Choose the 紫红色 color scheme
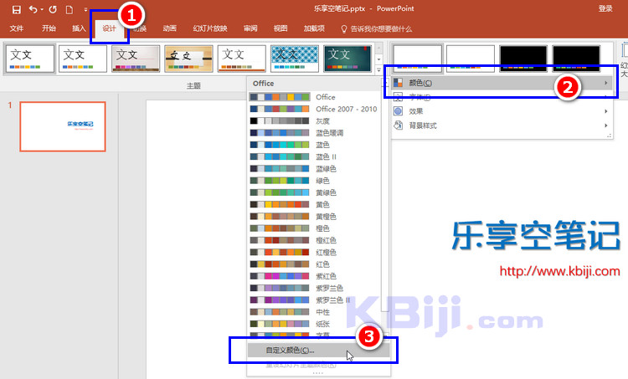This screenshot has width=628, height=379. click(314, 276)
